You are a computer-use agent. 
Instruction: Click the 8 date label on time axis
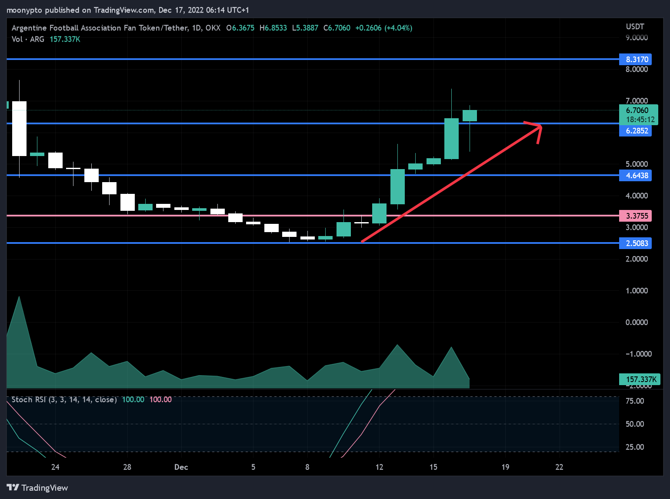[x=307, y=467]
